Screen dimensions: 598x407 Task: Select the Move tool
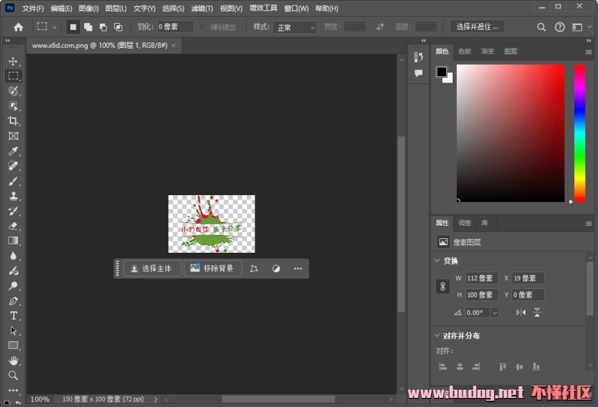13,61
